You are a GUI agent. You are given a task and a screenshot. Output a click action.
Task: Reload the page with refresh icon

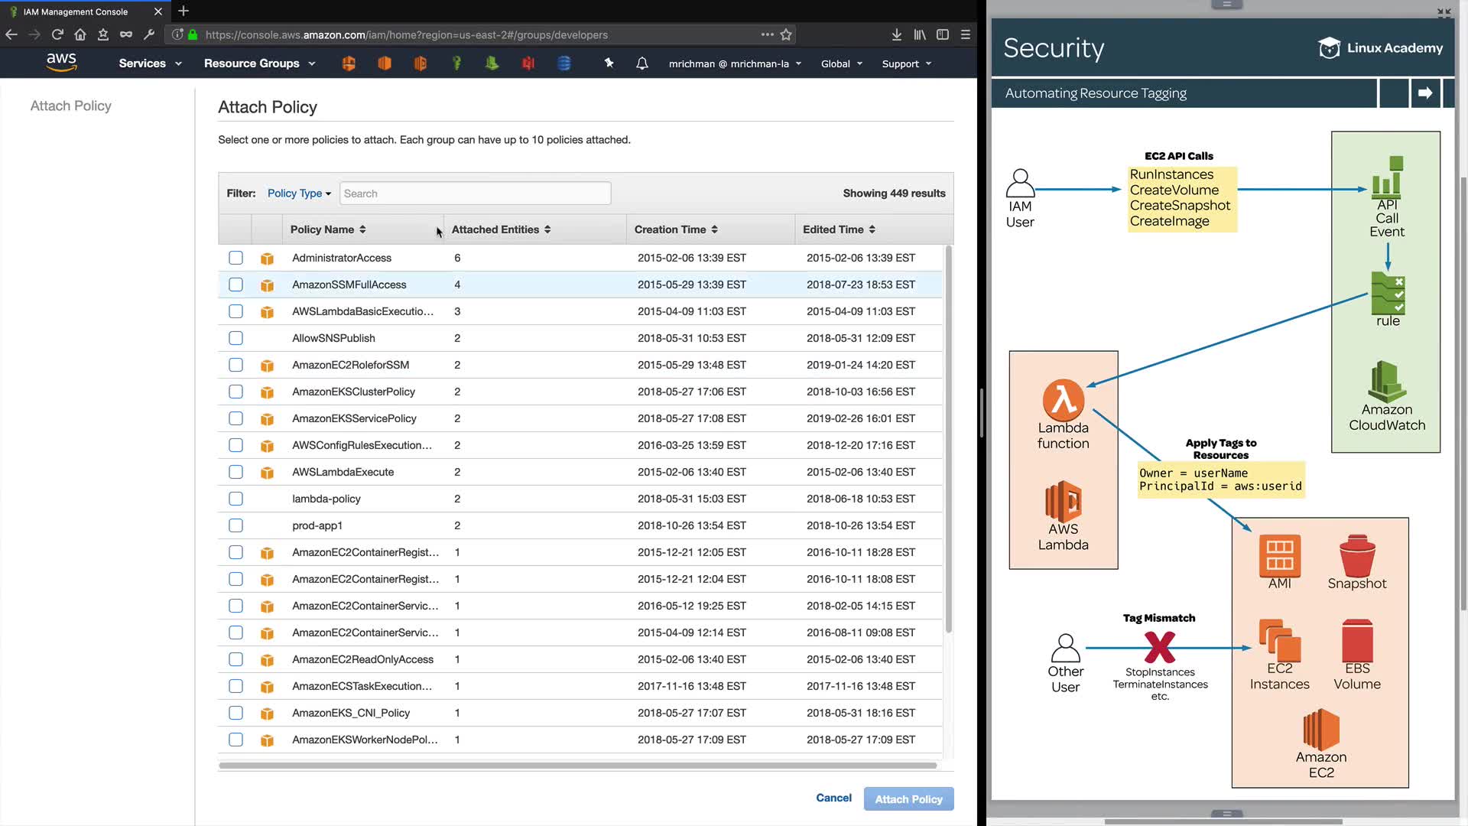(57, 34)
